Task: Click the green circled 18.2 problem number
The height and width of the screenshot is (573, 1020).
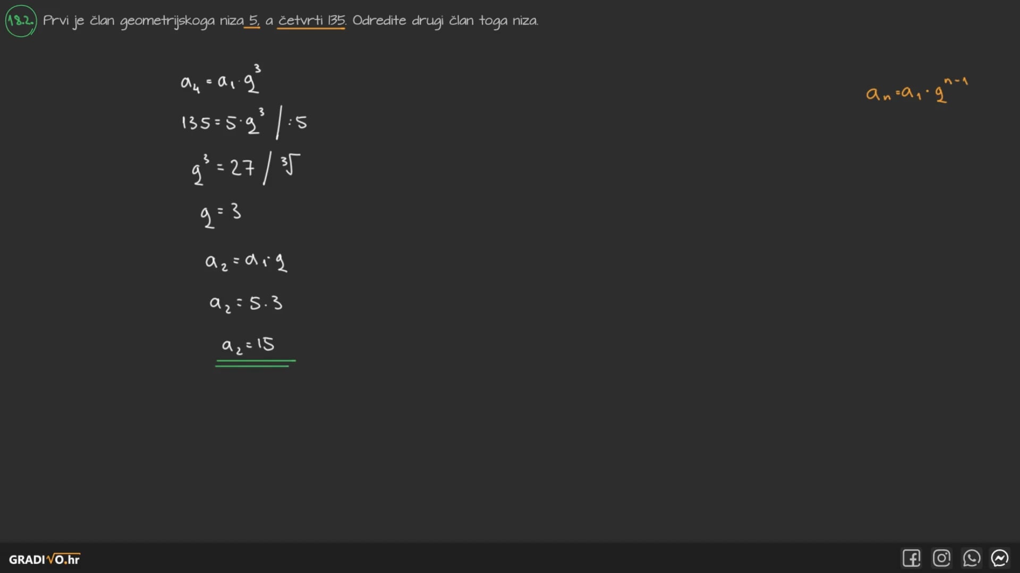Action: (21, 21)
